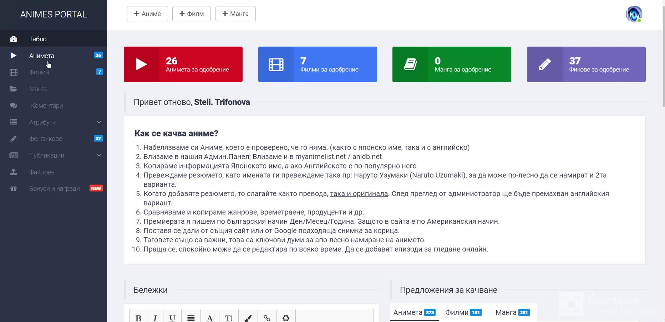
Task: Switch to the Филми suggestions tab
Action: [x=463, y=312]
